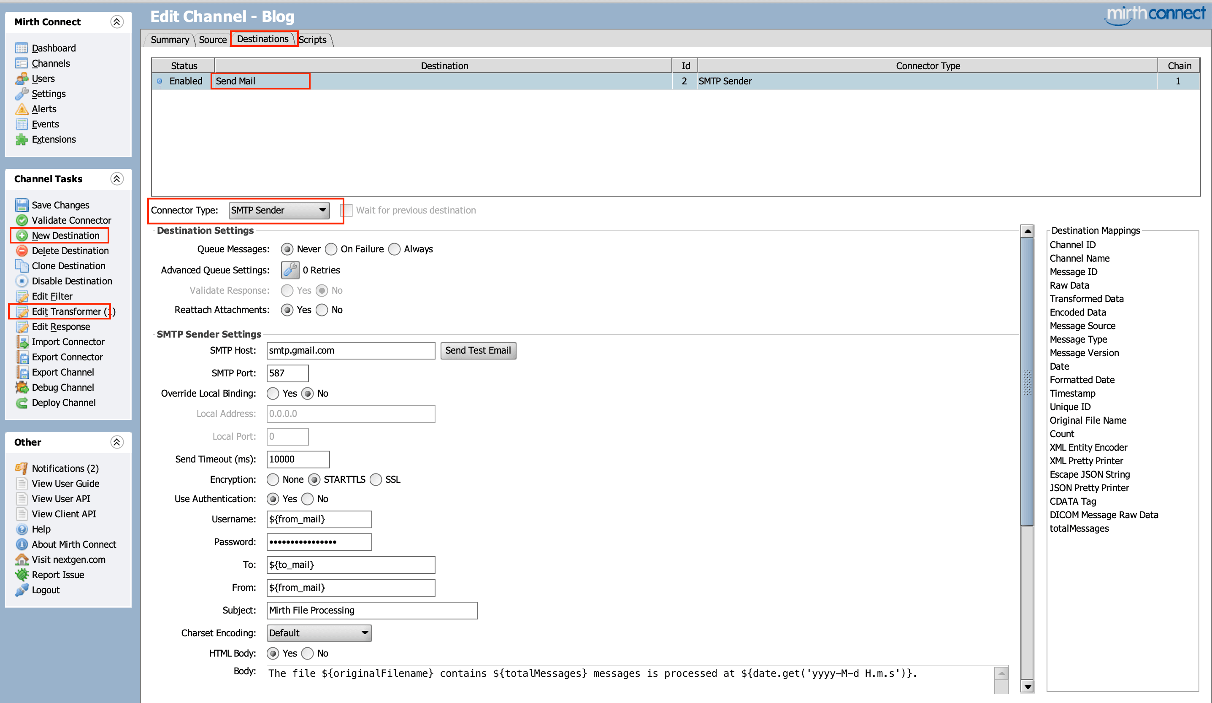Click the Original File Name mapping

click(1088, 421)
